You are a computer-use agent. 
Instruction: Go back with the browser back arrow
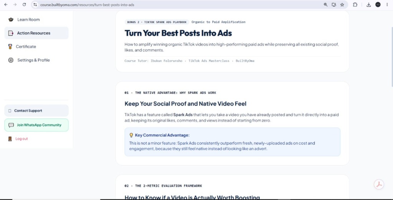6,5
